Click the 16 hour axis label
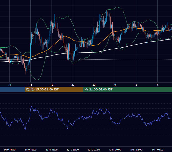 click(x=31, y=85)
